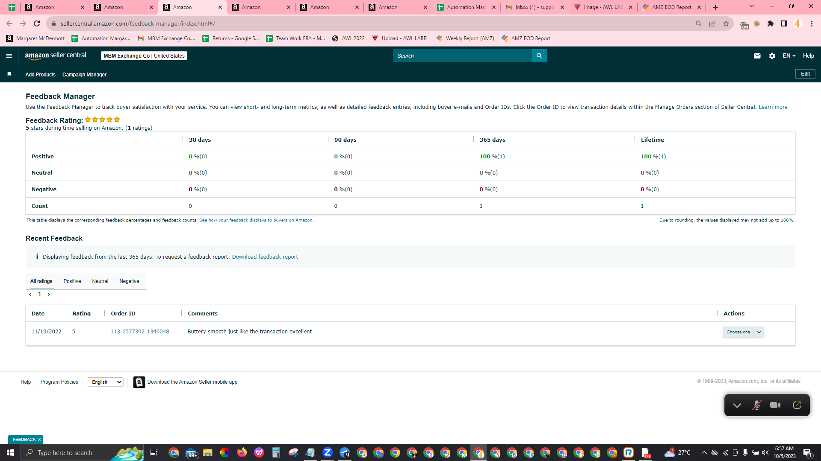Select the All ratings tab

pyautogui.click(x=41, y=281)
